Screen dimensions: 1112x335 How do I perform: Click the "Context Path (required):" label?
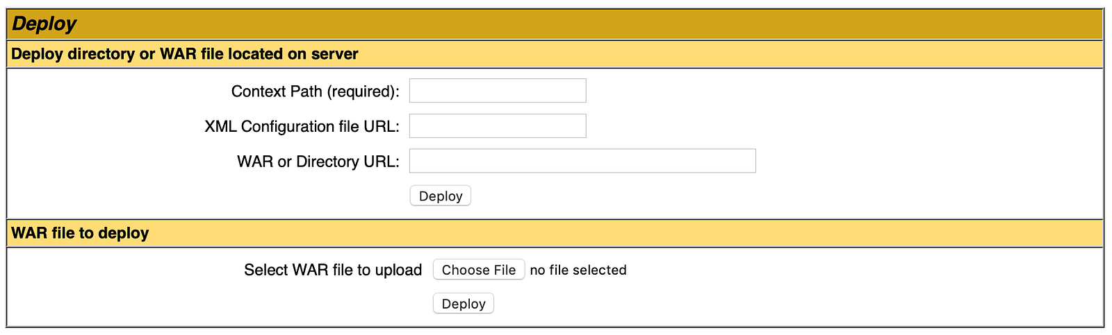click(x=315, y=92)
